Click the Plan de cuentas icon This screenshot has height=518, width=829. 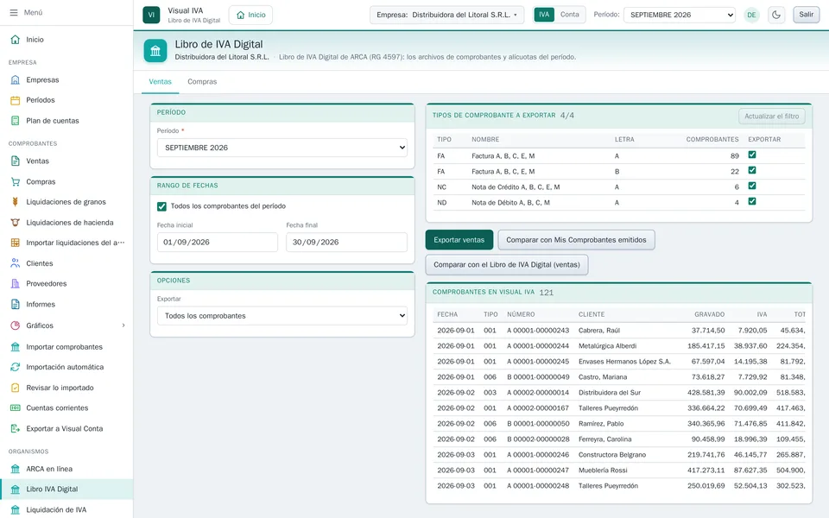(16, 121)
